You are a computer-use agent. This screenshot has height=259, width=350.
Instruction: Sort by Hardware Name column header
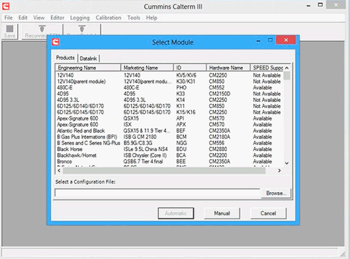pyautogui.click(x=228, y=68)
